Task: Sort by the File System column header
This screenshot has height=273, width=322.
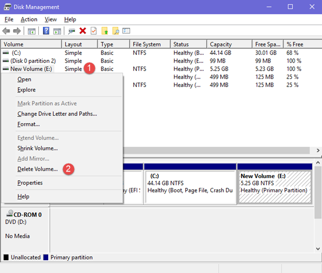Action: [x=150, y=44]
